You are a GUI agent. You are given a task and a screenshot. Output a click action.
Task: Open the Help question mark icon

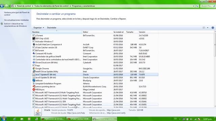(213, 28)
